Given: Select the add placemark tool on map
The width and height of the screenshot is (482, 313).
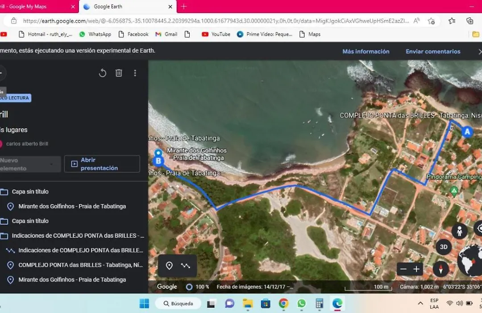Looking at the screenshot, I should coord(169,266).
